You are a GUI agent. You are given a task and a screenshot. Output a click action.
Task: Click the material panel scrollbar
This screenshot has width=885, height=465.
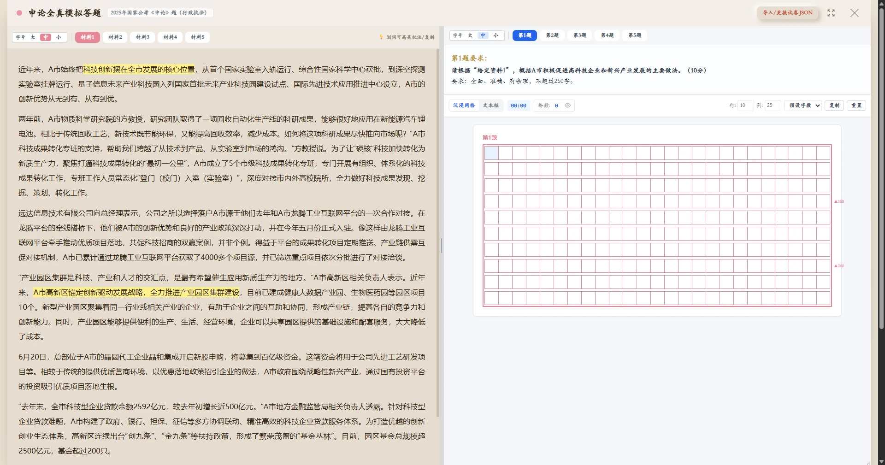pyautogui.click(x=438, y=233)
